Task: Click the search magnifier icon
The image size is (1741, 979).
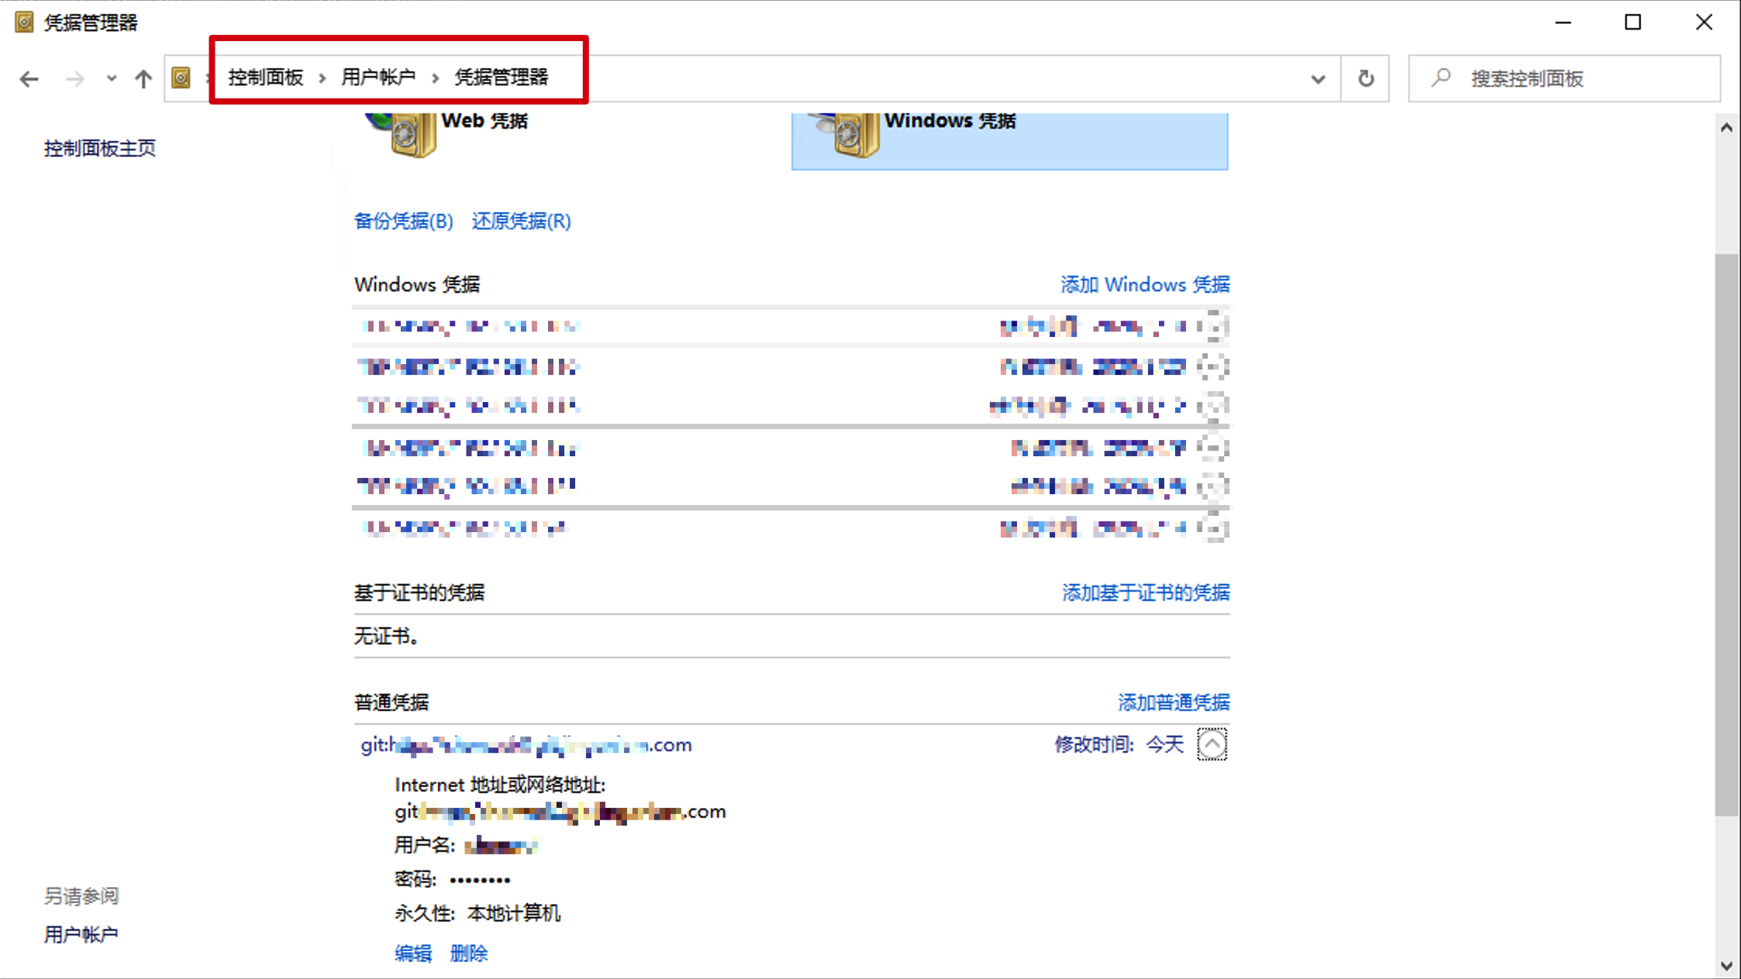Action: coord(1441,77)
